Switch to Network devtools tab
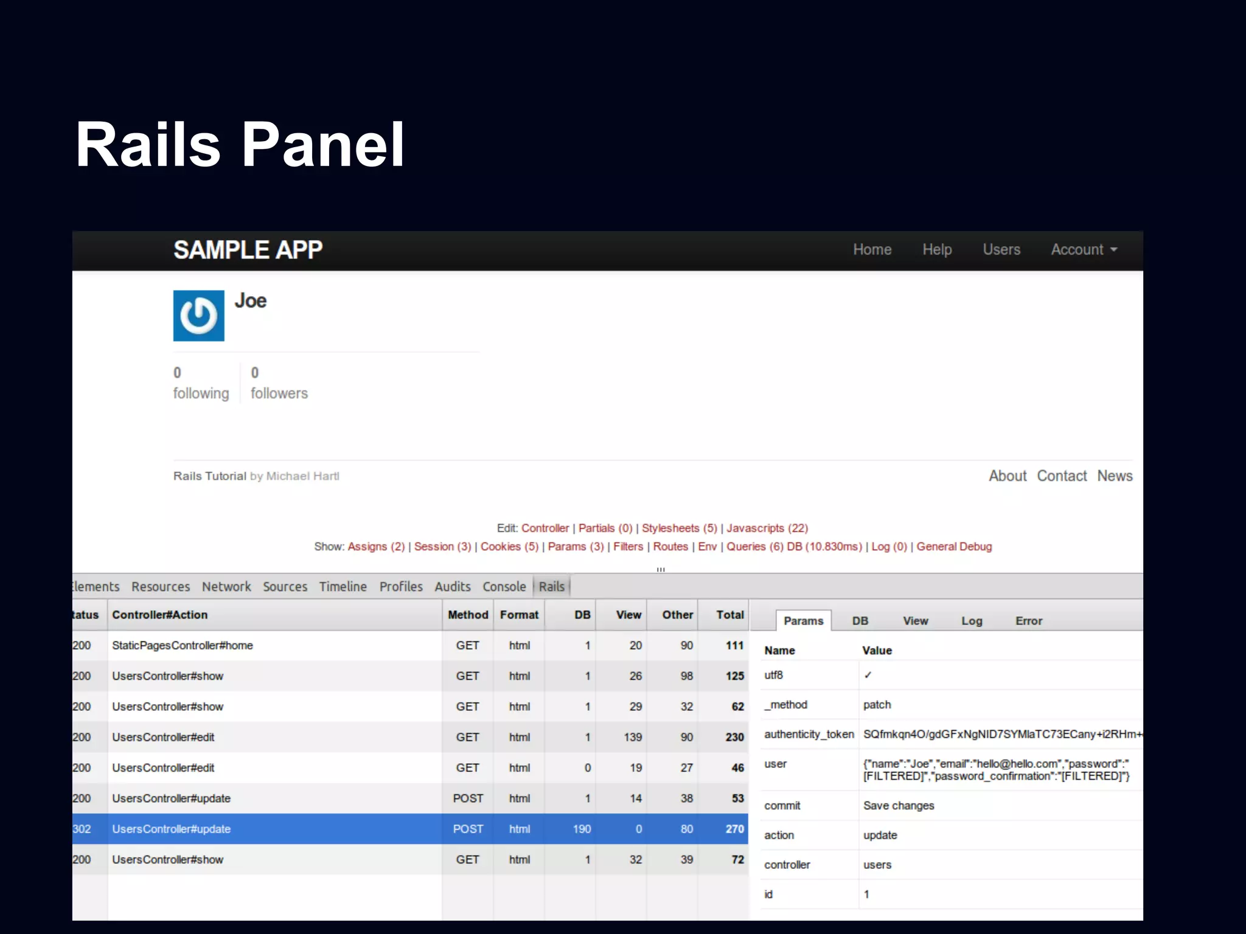Viewport: 1246px width, 934px height. (226, 587)
